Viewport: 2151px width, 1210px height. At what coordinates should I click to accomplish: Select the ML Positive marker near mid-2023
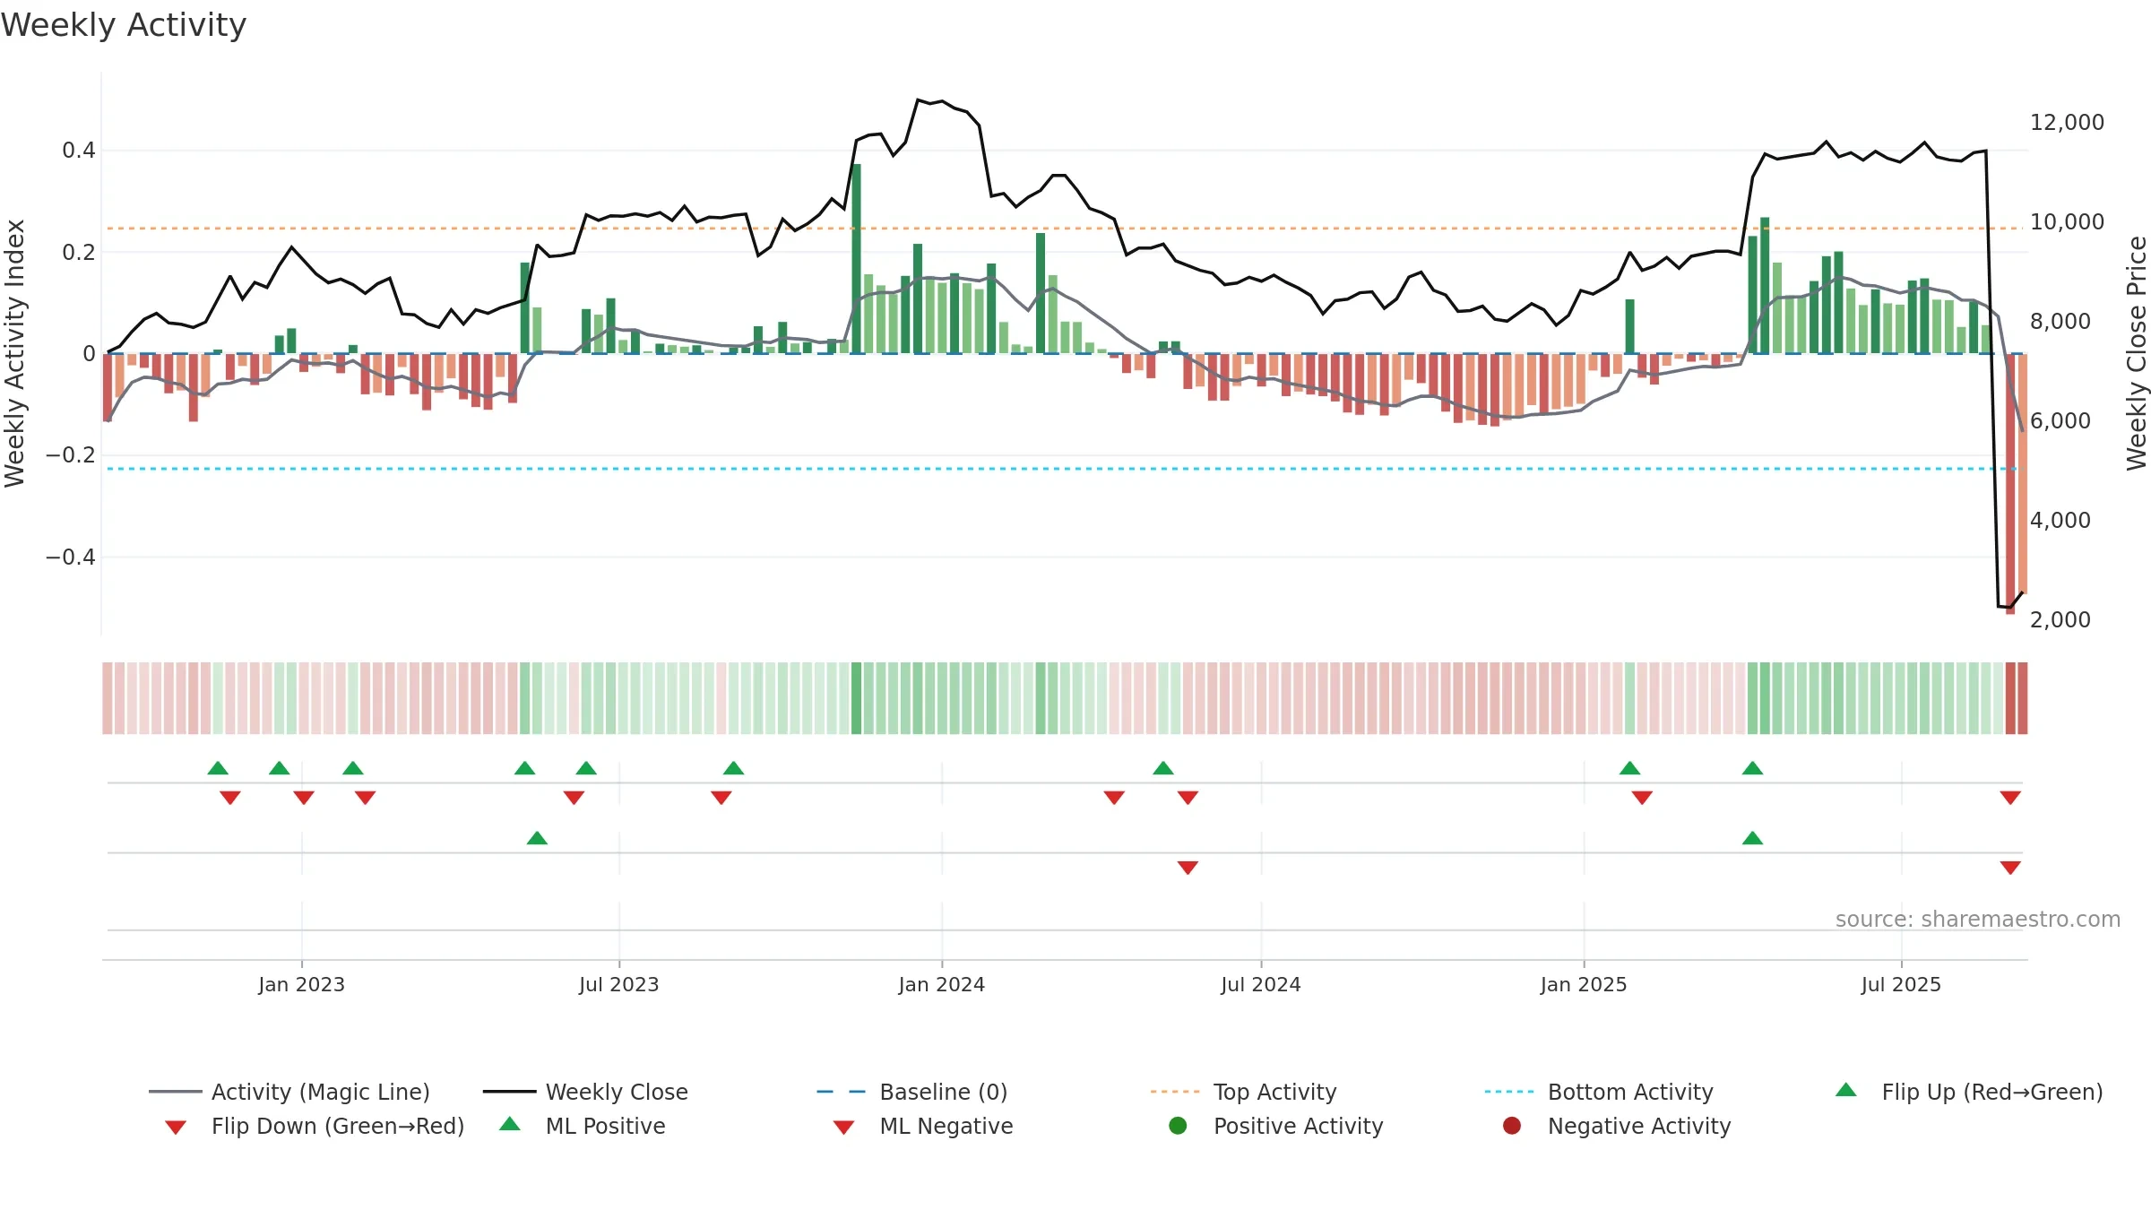(x=537, y=838)
